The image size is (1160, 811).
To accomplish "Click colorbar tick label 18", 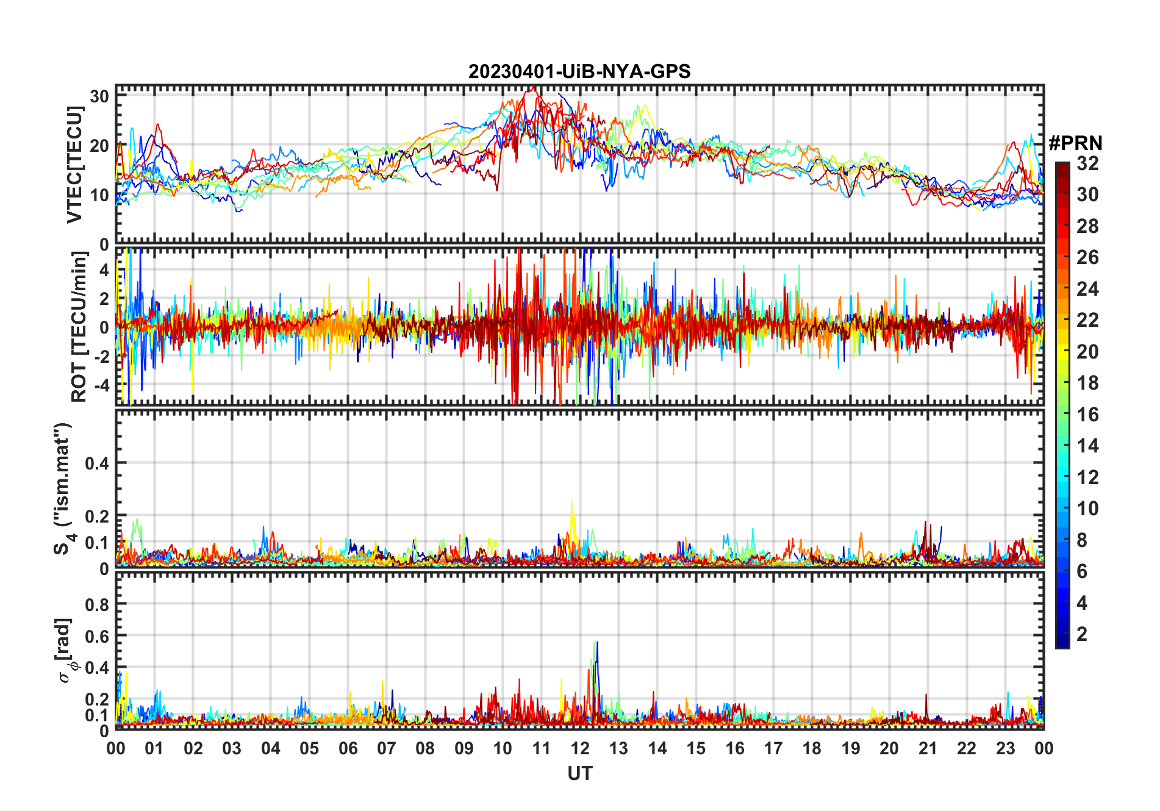I will (1087, 383).
